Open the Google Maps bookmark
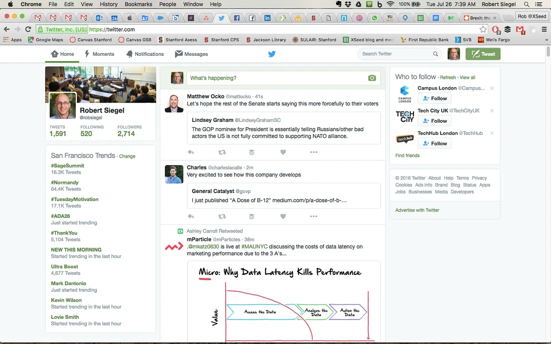Image resolution: width=551 pixels, height=344 pixels. pyautogui.click(x=46, y=40)
